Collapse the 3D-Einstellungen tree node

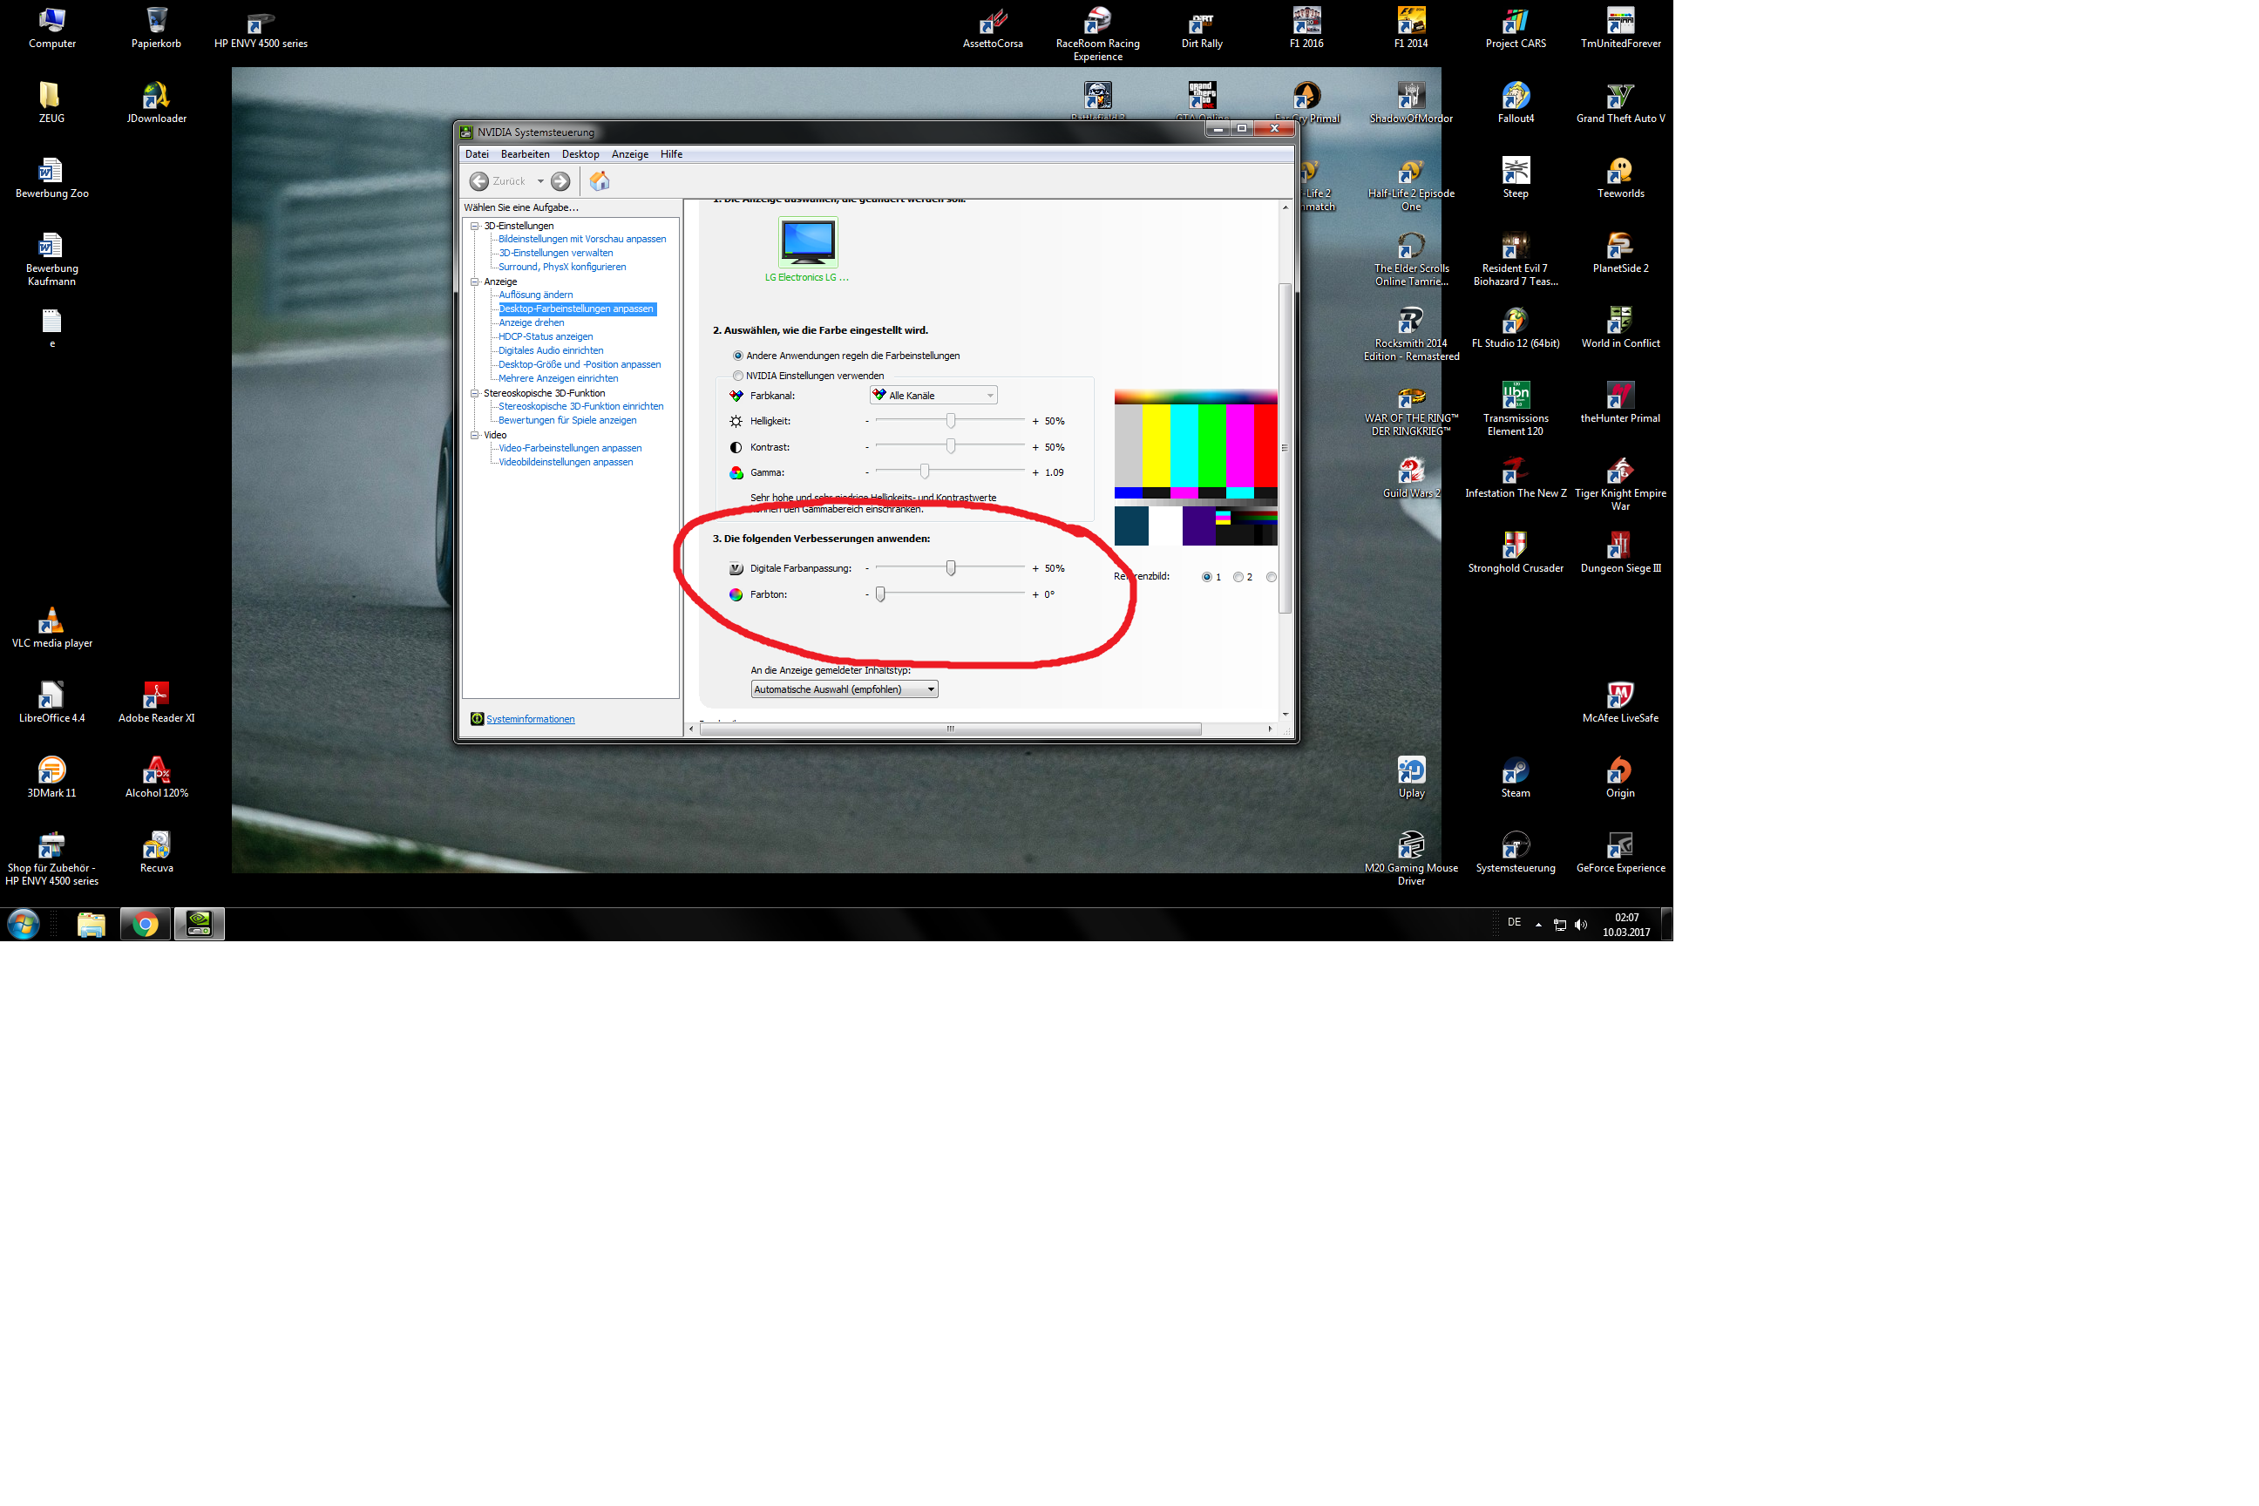[x=474, y=226]
